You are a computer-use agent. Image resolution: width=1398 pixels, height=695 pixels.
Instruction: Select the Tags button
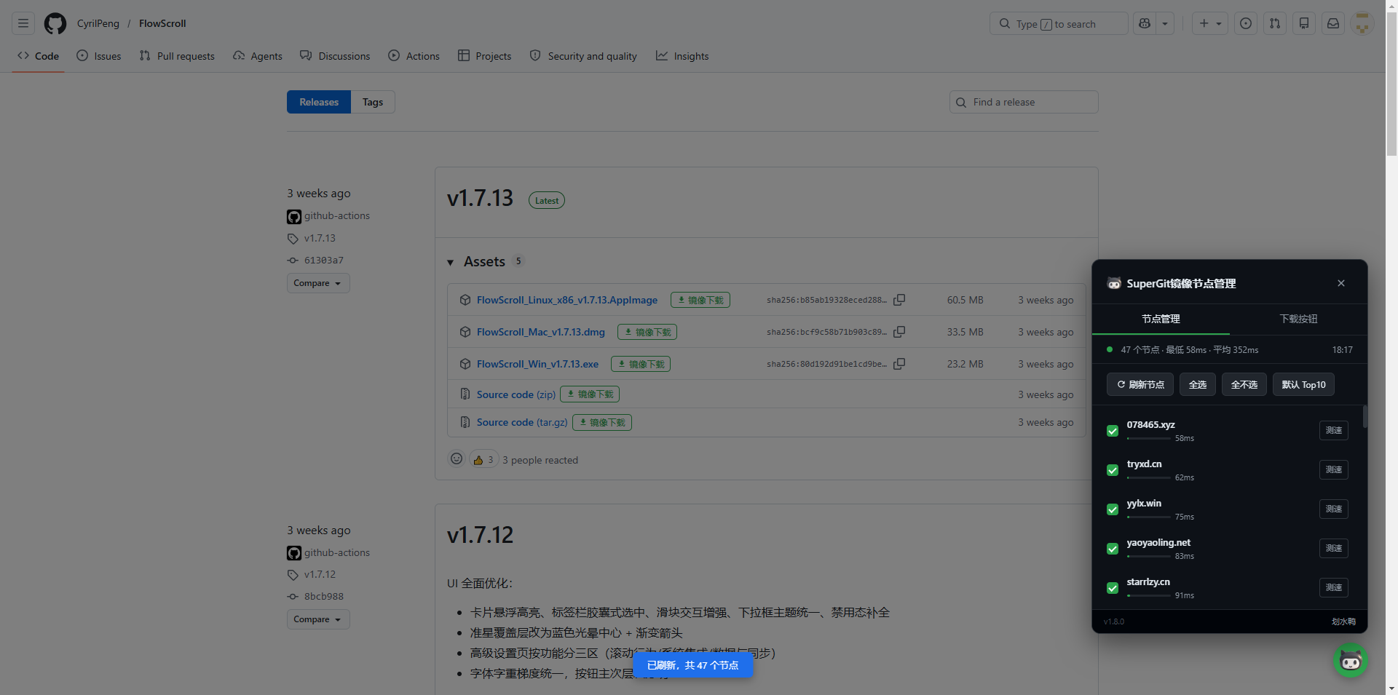(x=373, y=102)
